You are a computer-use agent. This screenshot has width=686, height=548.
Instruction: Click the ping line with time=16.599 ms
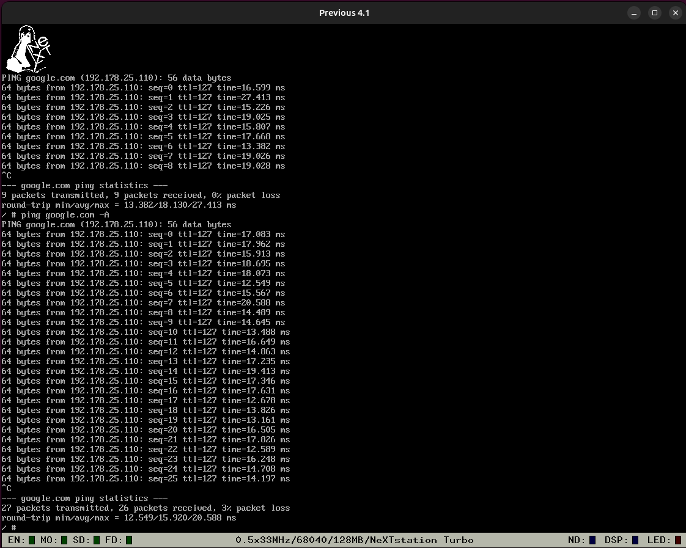click(x=143, y=88)
